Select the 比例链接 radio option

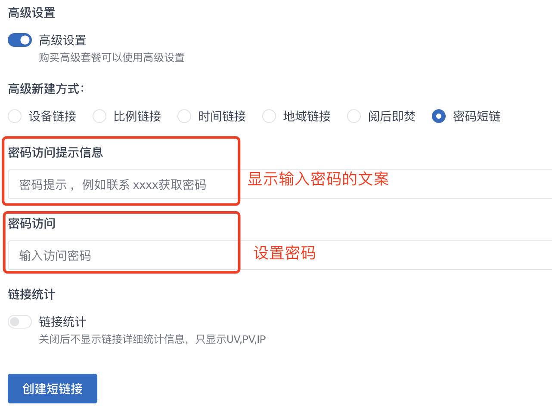(x=99, y=116)
